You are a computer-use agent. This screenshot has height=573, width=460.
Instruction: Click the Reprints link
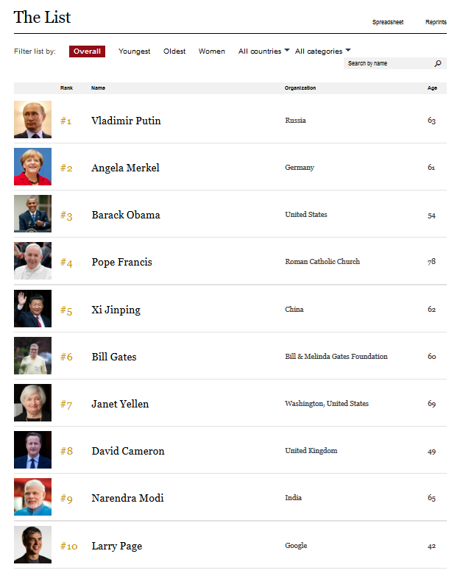pyautogui.click(x=436, y=23)
